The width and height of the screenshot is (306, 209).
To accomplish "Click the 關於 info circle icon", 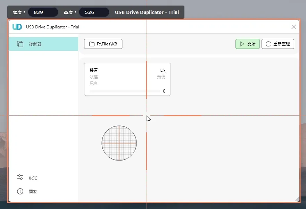I will [x=20, y=191].
